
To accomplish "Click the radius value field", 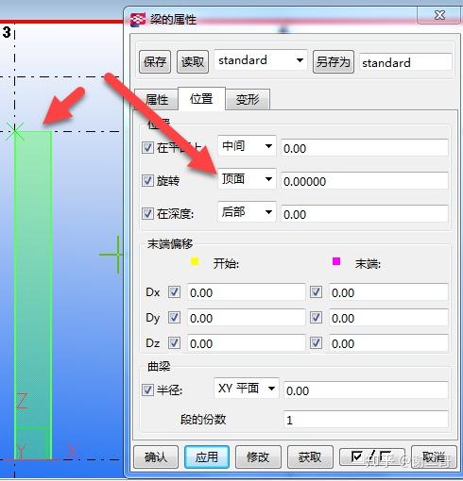I will click(x=366, y=390).
